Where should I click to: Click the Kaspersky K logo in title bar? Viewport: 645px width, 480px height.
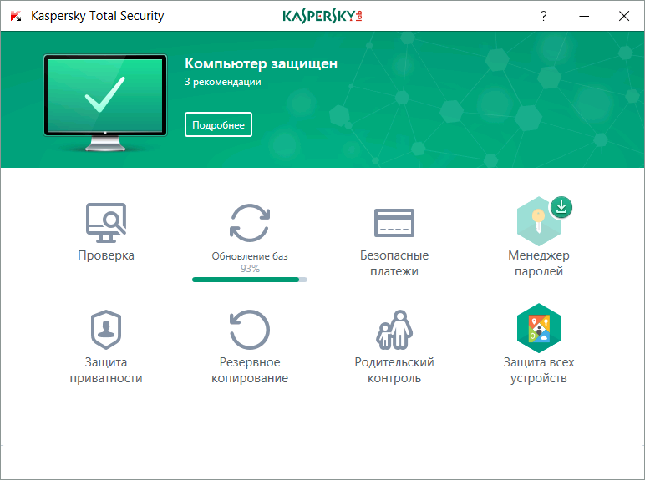tap(16, 16)
